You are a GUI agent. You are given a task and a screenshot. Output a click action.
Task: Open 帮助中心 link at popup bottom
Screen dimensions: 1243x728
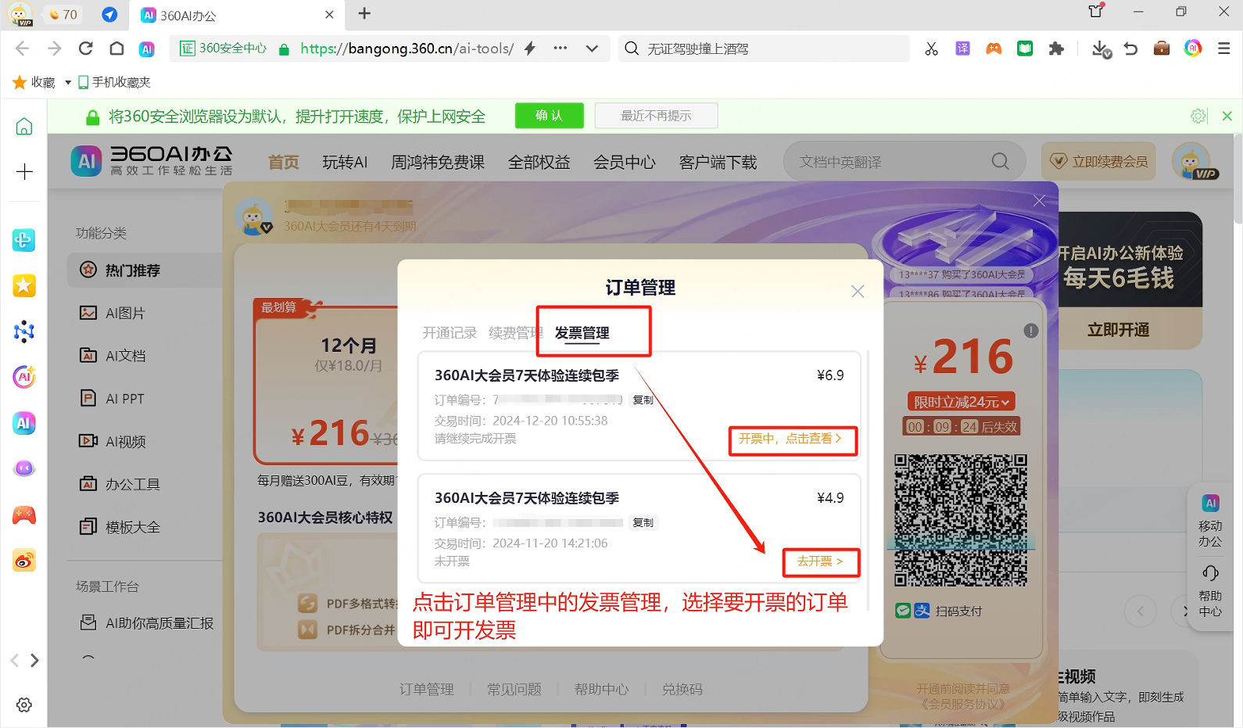[x=601, y=689]
